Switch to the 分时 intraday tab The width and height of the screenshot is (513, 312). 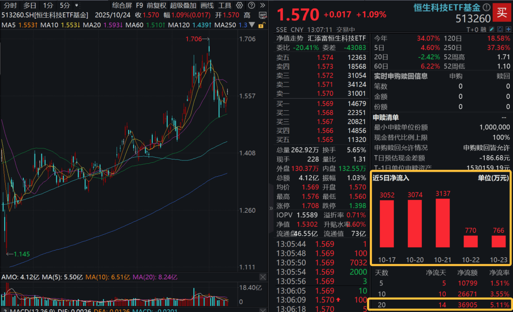coord(9,6)
